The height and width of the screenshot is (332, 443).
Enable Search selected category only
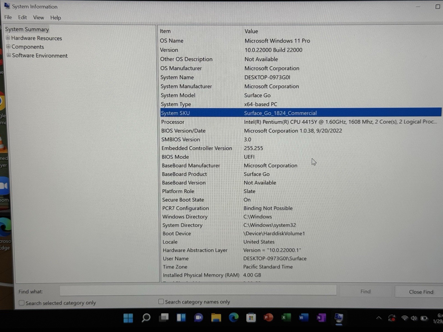coord(22,303)
